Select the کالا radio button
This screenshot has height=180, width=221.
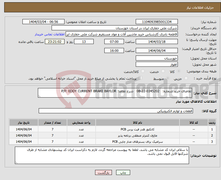[x=179, y=71]
